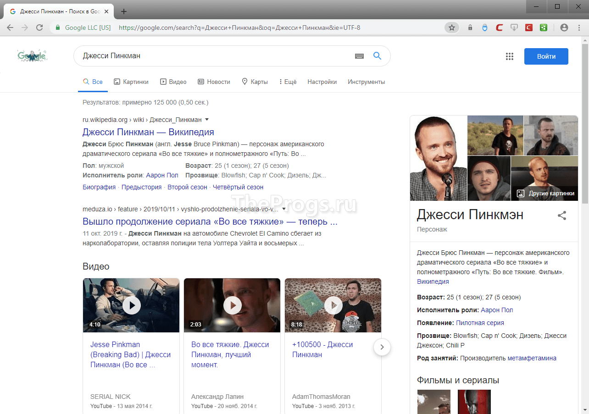Show next videos with the carousel arrow
Image resolution: width=589 pixels, height=414 pixels.
pyautogui.click(x=382, y=347)
